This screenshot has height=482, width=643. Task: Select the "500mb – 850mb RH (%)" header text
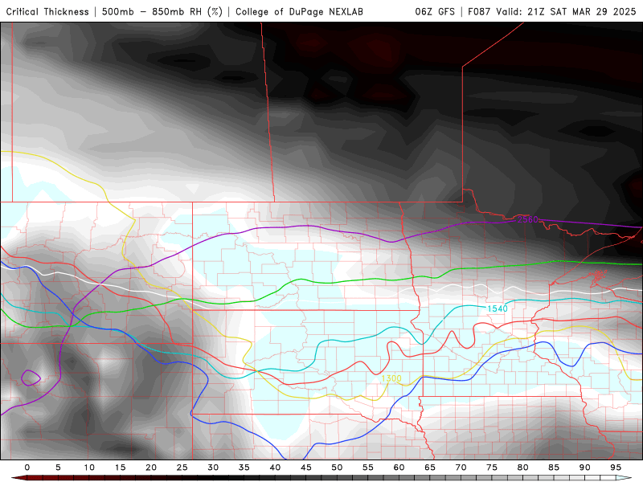click(x=162, y=11)
